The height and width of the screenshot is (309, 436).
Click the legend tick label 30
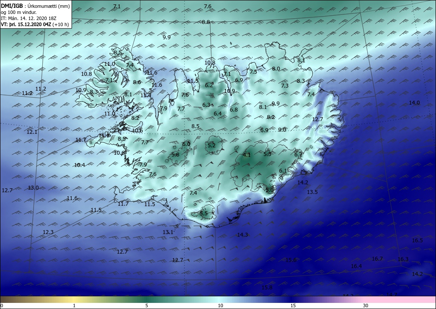[x=366, y=306]
